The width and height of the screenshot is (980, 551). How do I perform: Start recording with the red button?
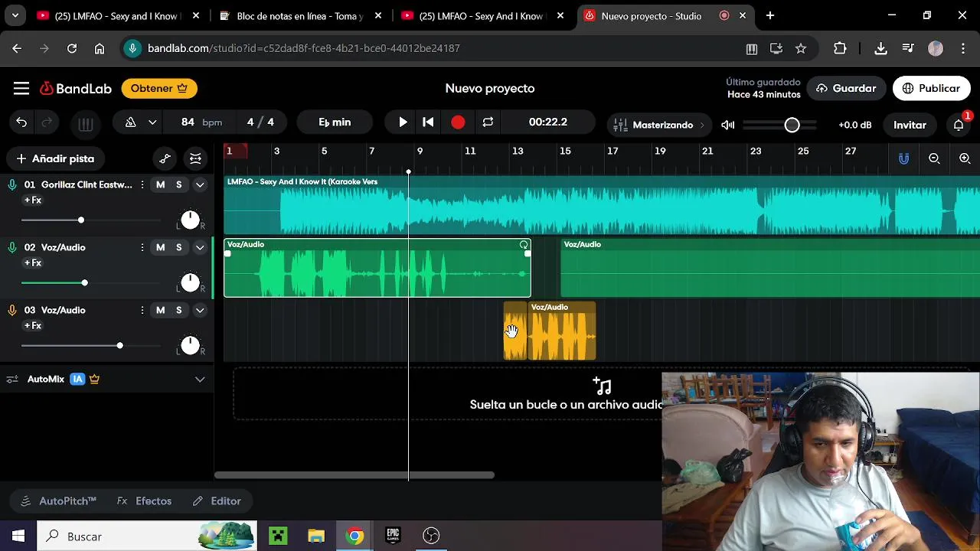coord(458,122)
